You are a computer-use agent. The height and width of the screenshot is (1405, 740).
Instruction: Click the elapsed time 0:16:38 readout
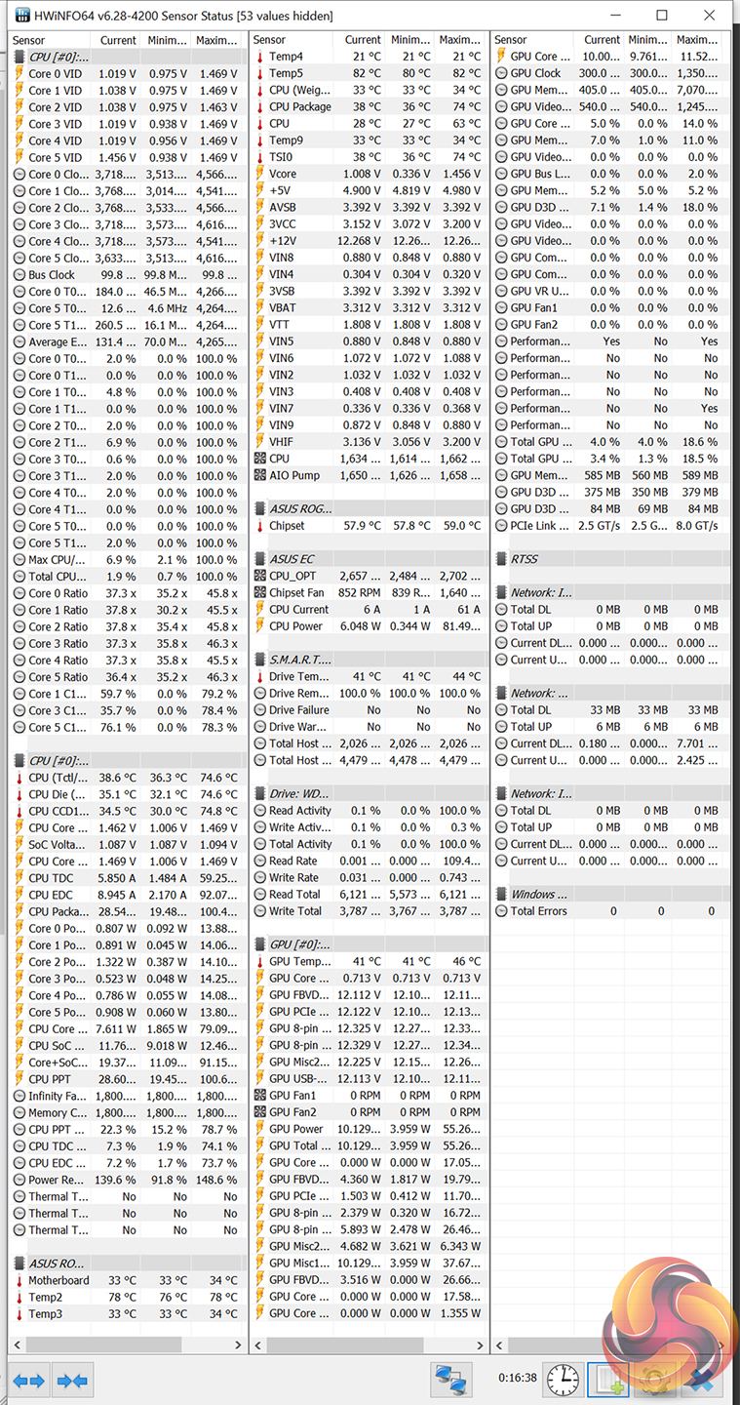(517, 1380)
